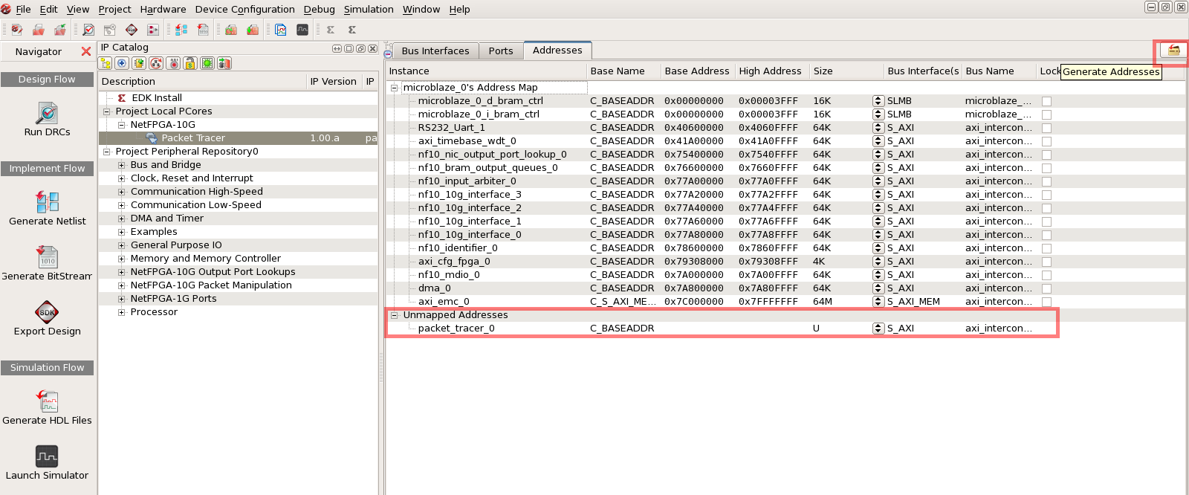
Task: Switch to the Bus Interfaces tab
Action: tap(435, 51)
